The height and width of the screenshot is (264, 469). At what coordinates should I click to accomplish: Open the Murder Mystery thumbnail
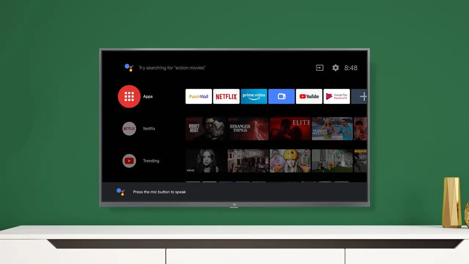[332, 129]
